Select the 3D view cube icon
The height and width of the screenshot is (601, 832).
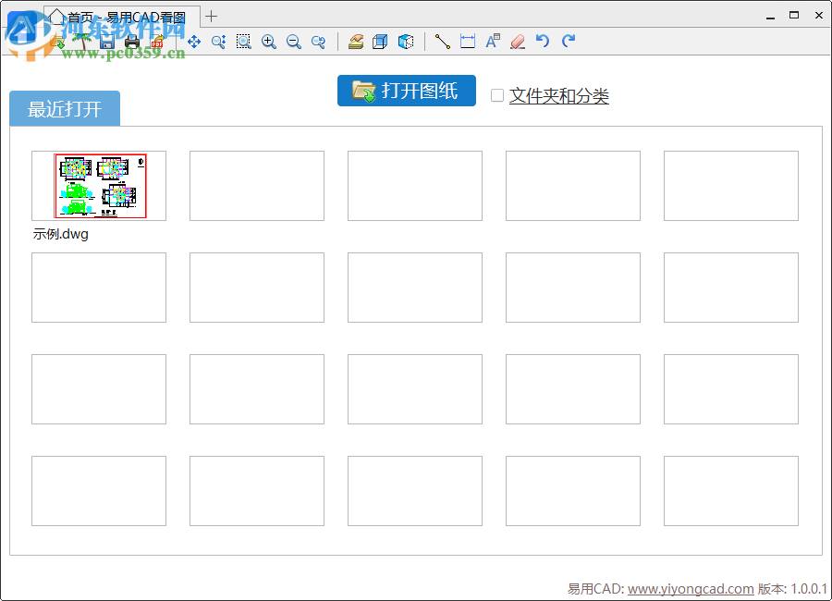pos(404,42)
